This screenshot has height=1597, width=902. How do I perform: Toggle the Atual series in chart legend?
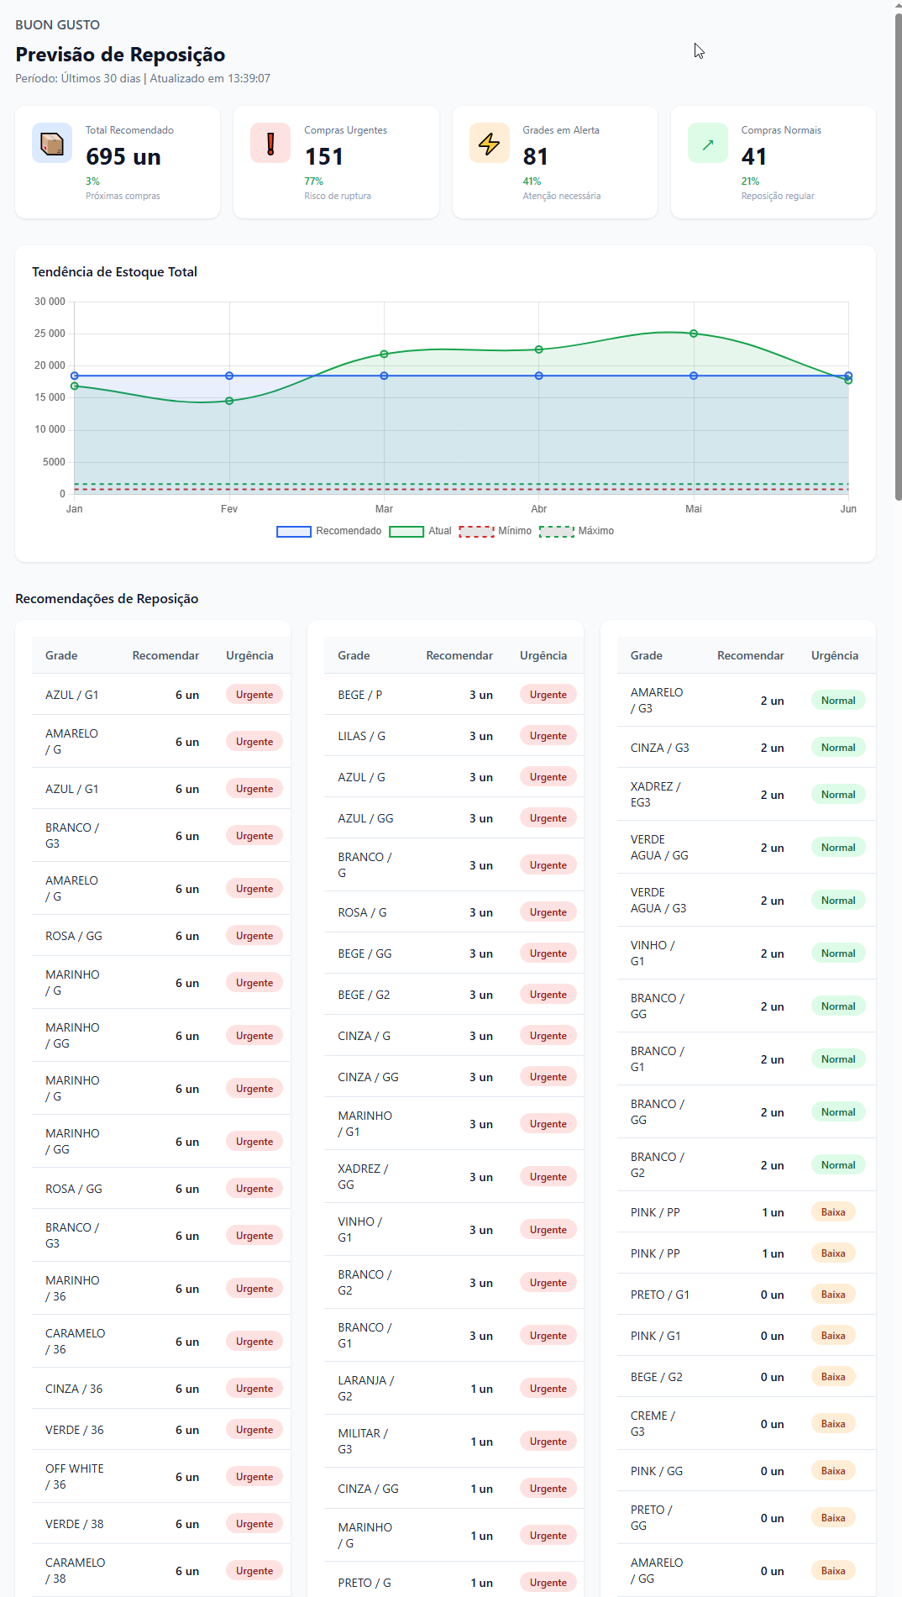420,531
